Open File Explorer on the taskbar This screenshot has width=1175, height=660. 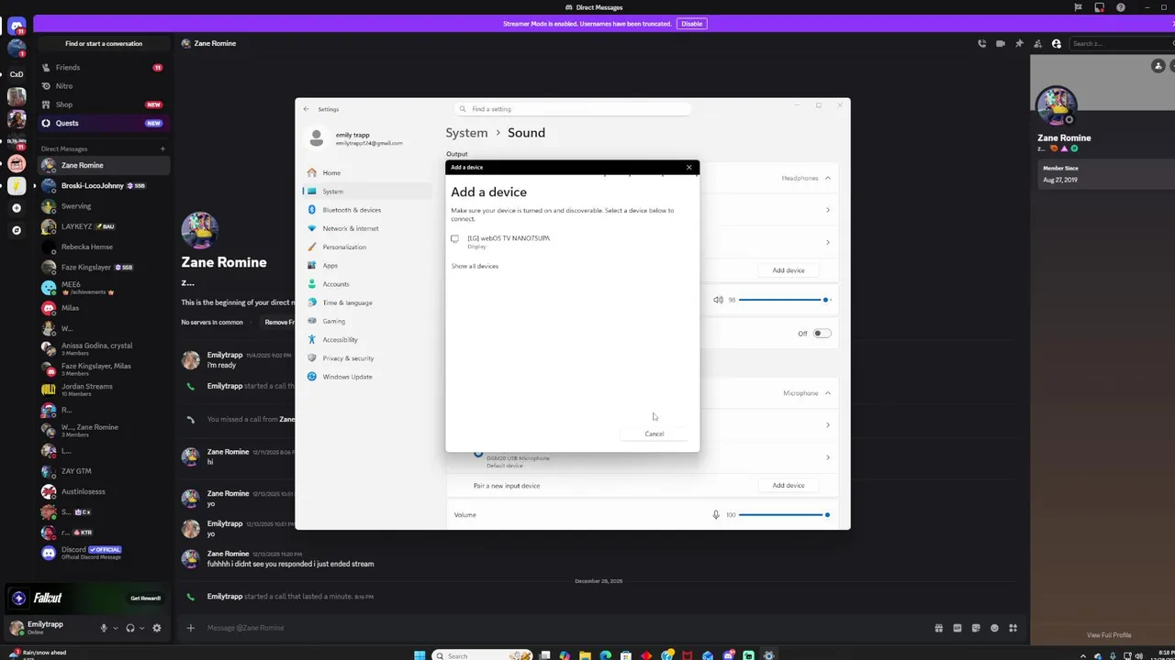click(585, 655)
